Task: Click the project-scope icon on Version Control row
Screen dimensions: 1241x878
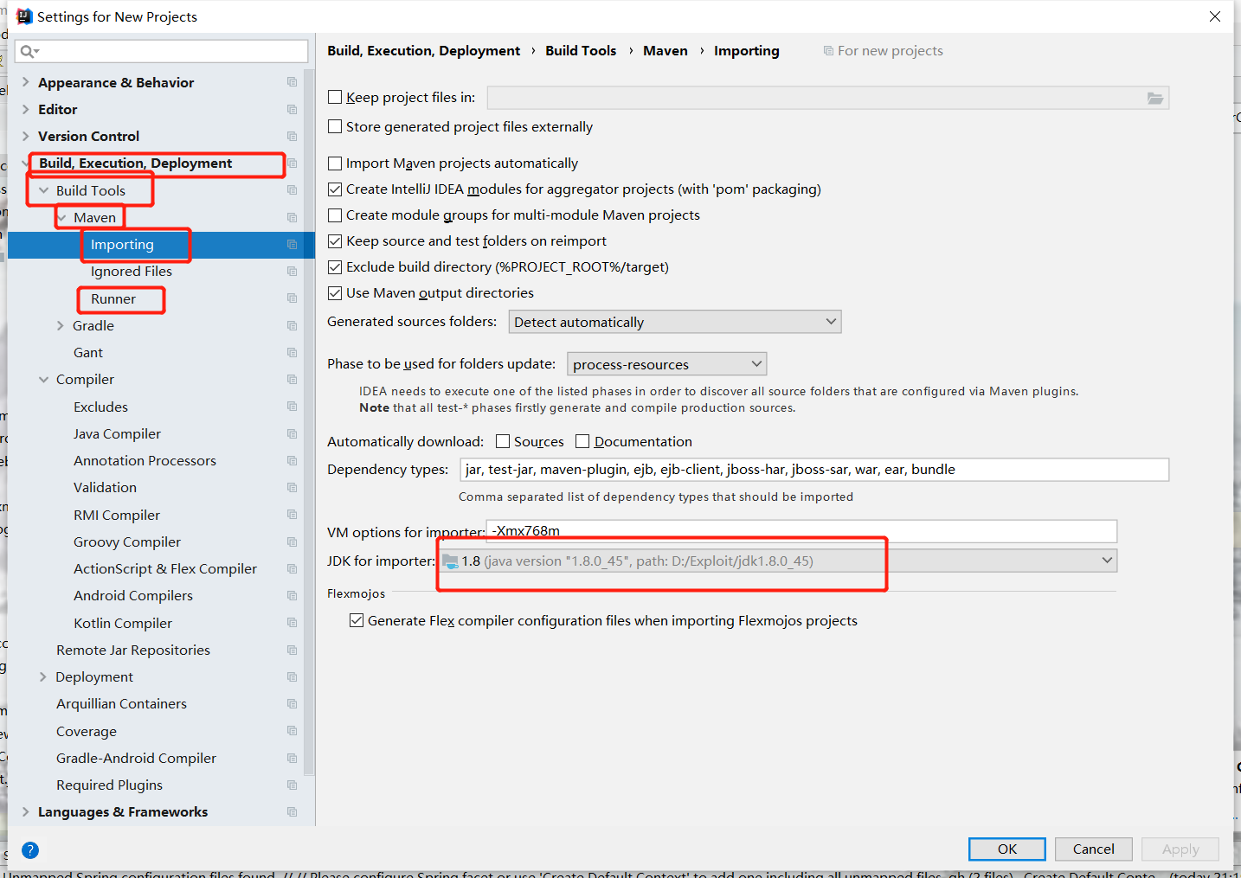Action: (292, 136)
